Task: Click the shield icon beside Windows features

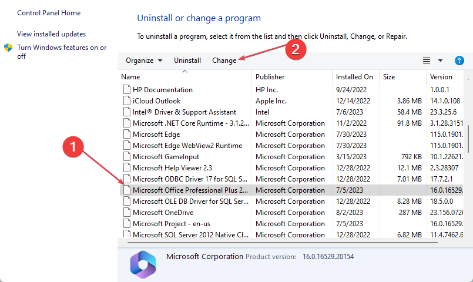Action: coord(8,48)
